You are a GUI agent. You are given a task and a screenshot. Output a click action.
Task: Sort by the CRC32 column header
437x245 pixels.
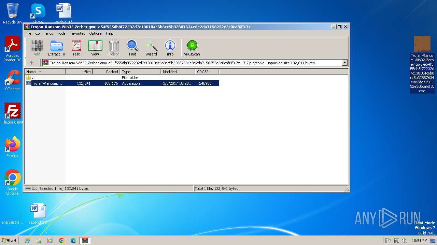(207, 71)
